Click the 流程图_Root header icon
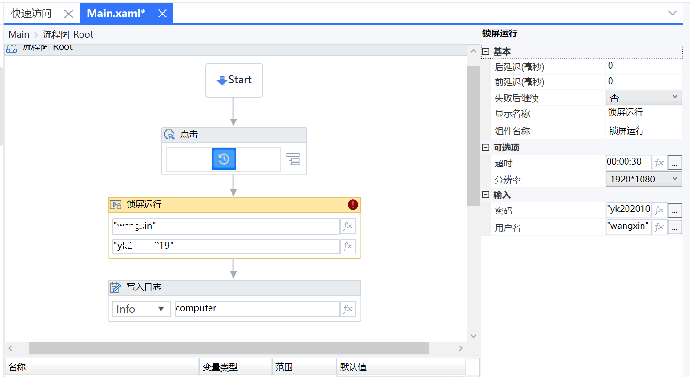690x377 pixels. point(12,48)
